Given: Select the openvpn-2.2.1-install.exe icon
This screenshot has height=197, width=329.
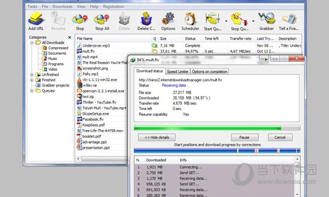Looking at the screenshot, I should 80,91.
